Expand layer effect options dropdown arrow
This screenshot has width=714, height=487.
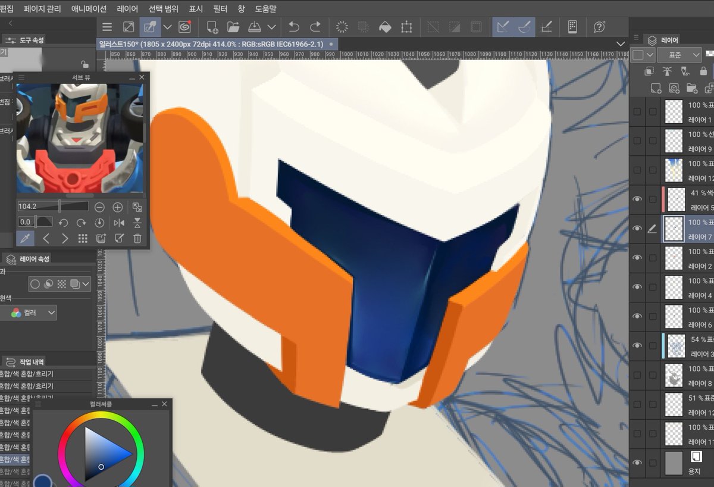[x=86, y=284]
